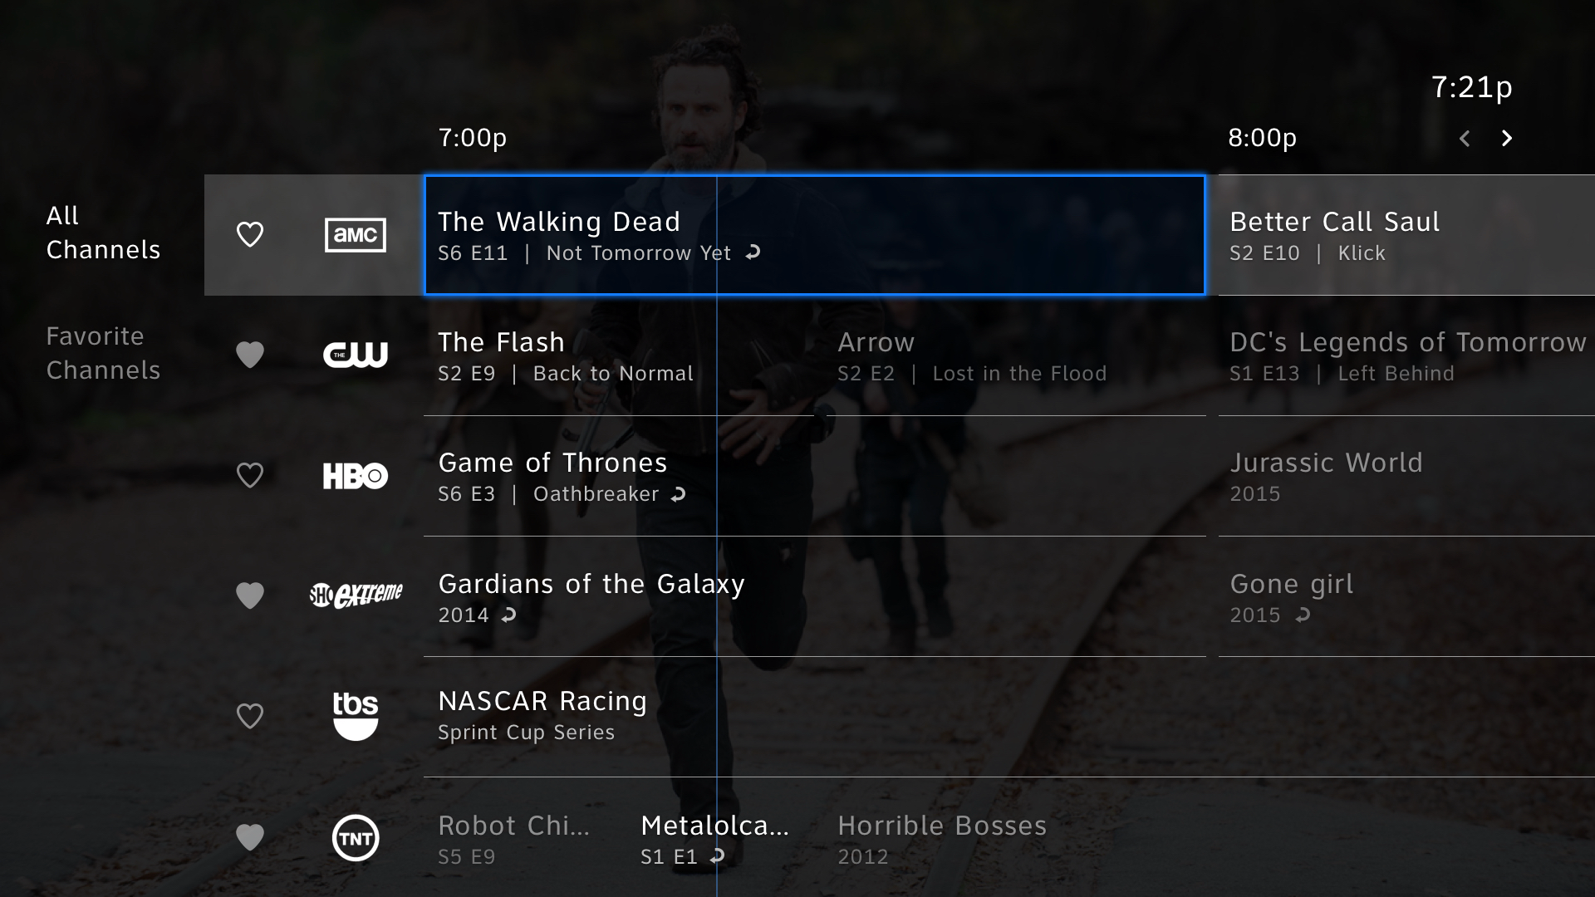The height and width of the screenshot is (897, 1595).
Task: Select the TNT channel logo
Action: coord(356,837)
